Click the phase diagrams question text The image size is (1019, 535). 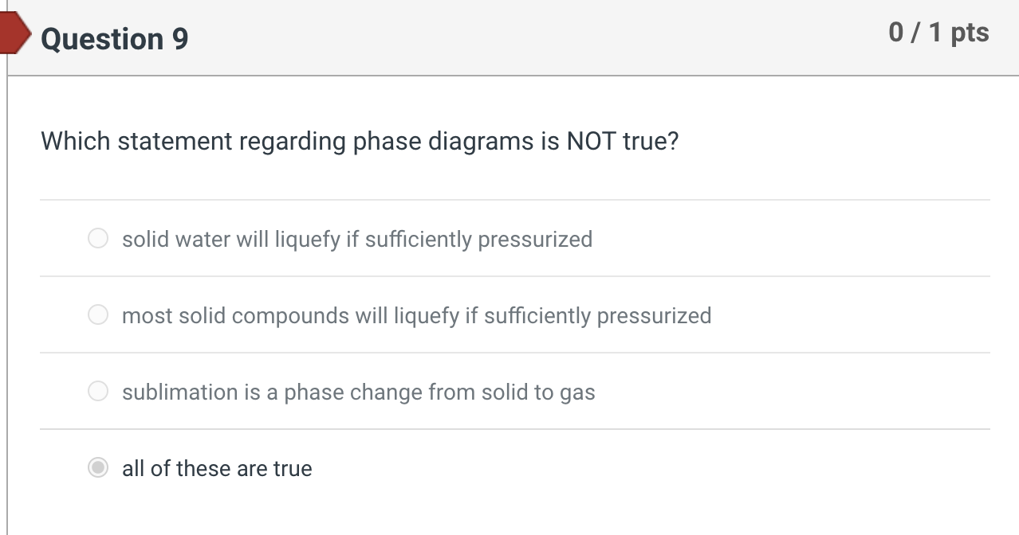tap(359, 142)
